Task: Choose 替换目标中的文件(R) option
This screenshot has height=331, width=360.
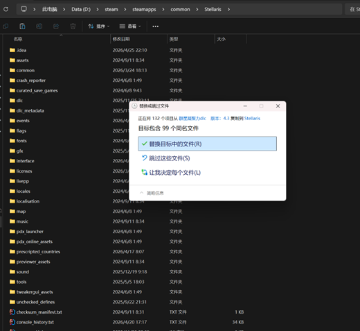Action: pyautogui.click(x=207, y=144)
